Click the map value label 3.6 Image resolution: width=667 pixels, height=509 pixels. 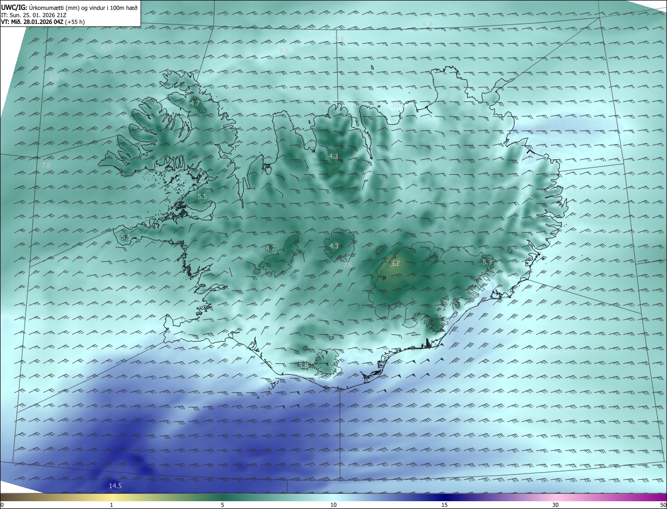point(396,264)
